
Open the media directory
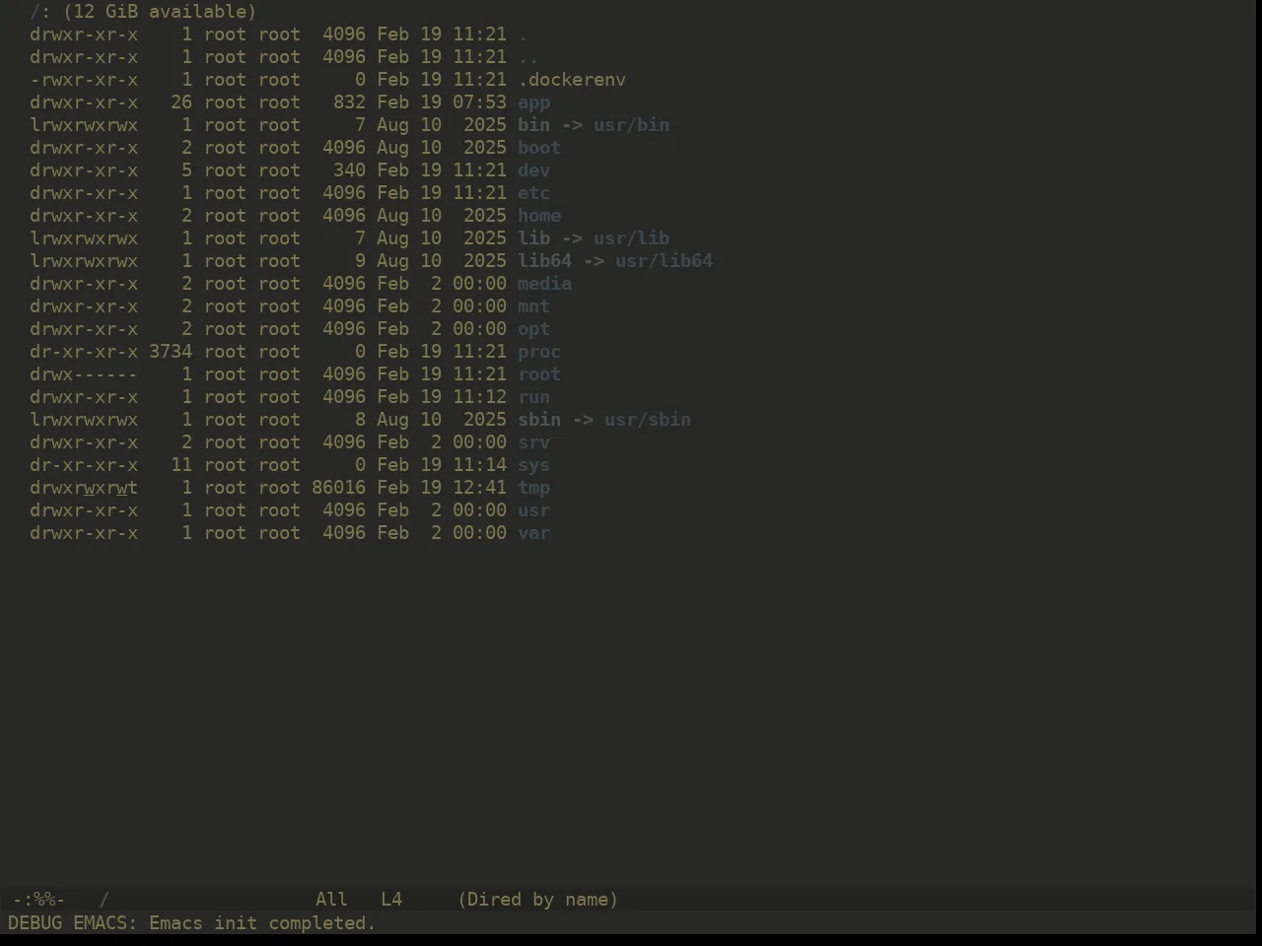tap(544, 284)
